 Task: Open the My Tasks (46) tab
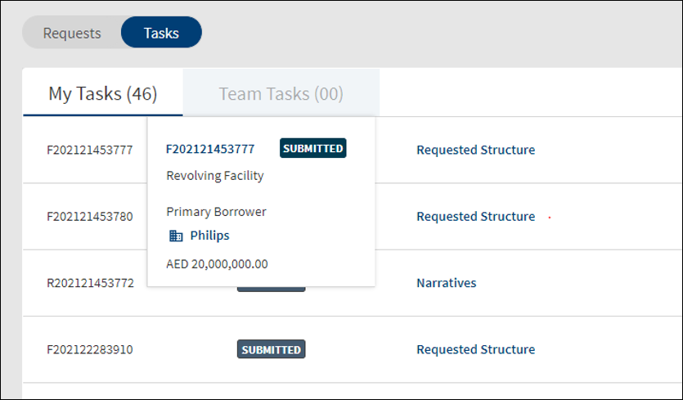coord(103,93)
